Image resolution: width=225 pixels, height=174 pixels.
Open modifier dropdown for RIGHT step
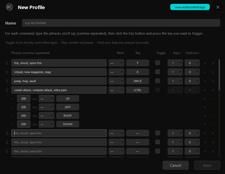(x=46, y=116)
